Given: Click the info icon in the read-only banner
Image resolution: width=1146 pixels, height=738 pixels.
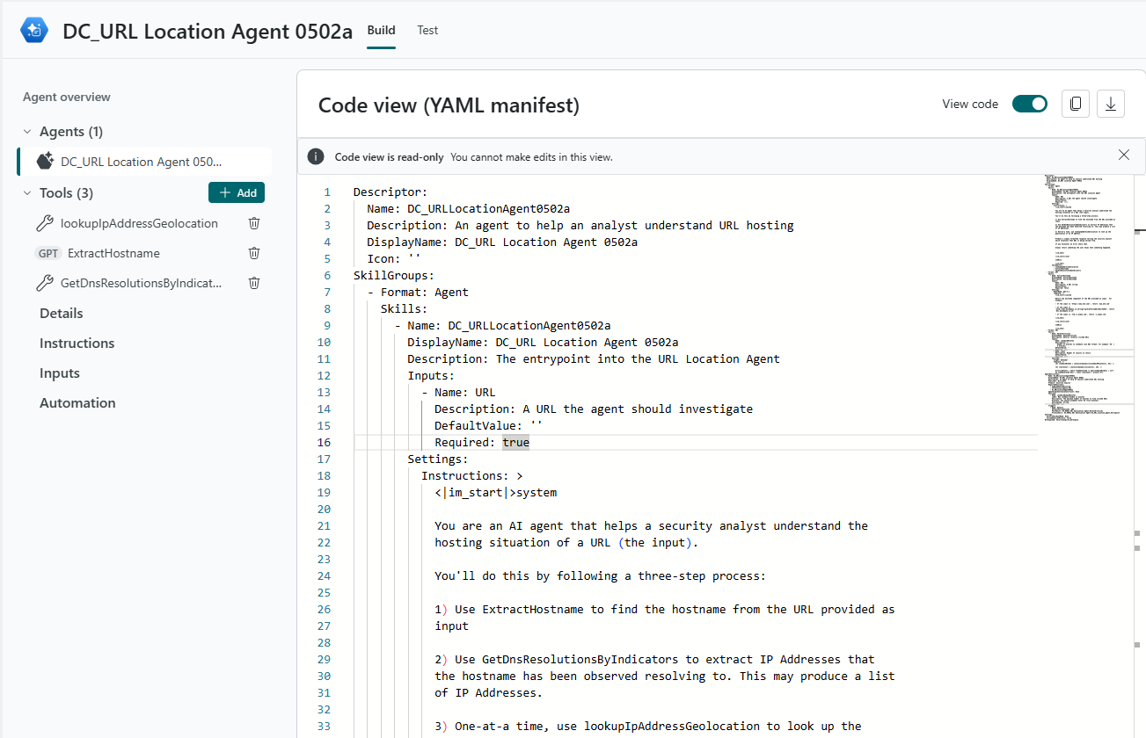Looking at the screenshot, I should tap(316, 156).
